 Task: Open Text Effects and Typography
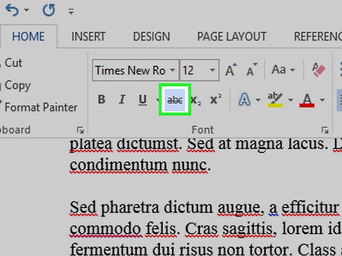point(244,99)
